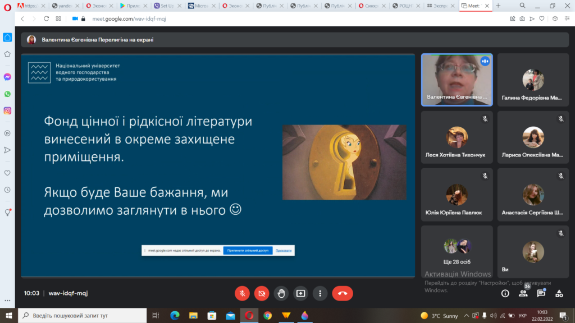Open meeting details info icon
Viewport: 575px width, 323px height.
pos(505,293)
